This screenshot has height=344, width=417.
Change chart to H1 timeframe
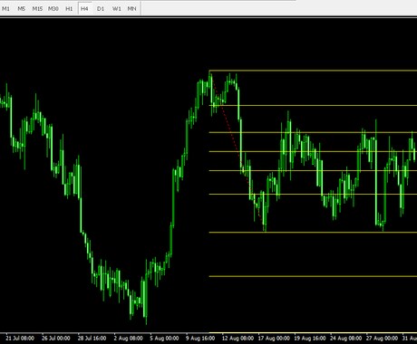tap(69, 9)
